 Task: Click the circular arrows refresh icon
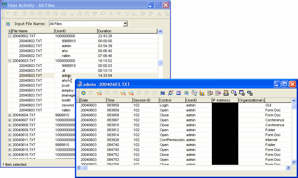tap(194, 93)
